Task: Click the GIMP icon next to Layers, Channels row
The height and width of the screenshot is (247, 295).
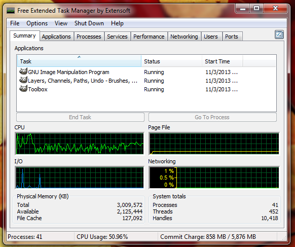Action: (x=23, y=80)
